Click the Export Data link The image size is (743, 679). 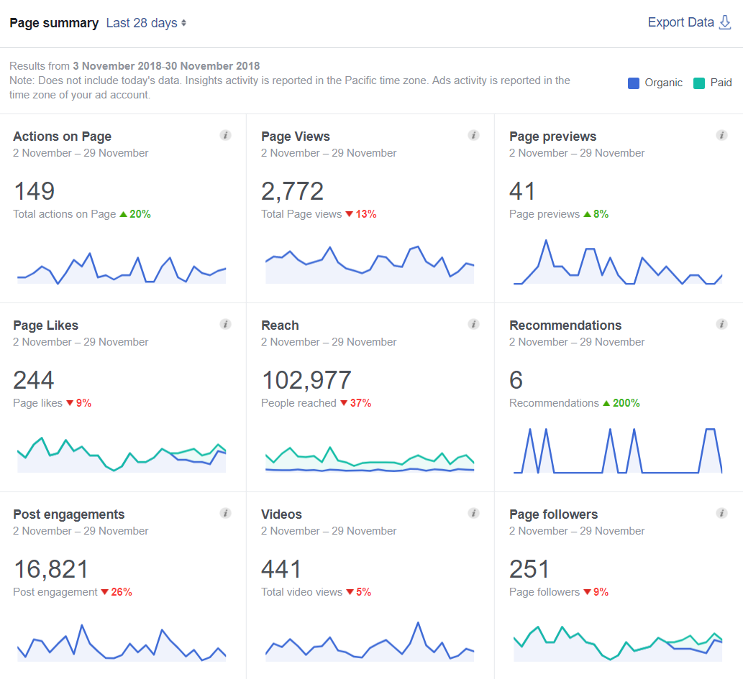pyautogui.click(x=680, y=22)
